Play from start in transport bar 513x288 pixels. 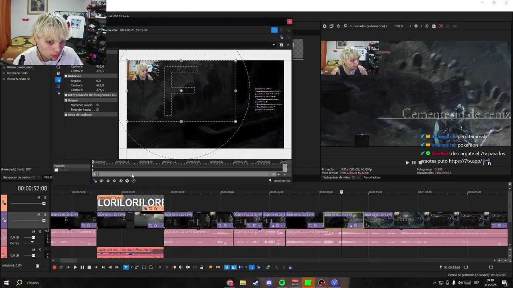(68, 268)
